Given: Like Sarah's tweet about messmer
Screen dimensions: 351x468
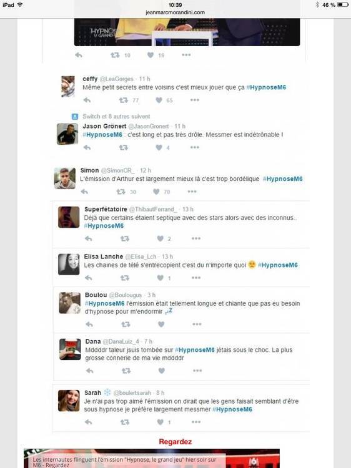Looking at the screenshot, I should (x=161, y=422).
